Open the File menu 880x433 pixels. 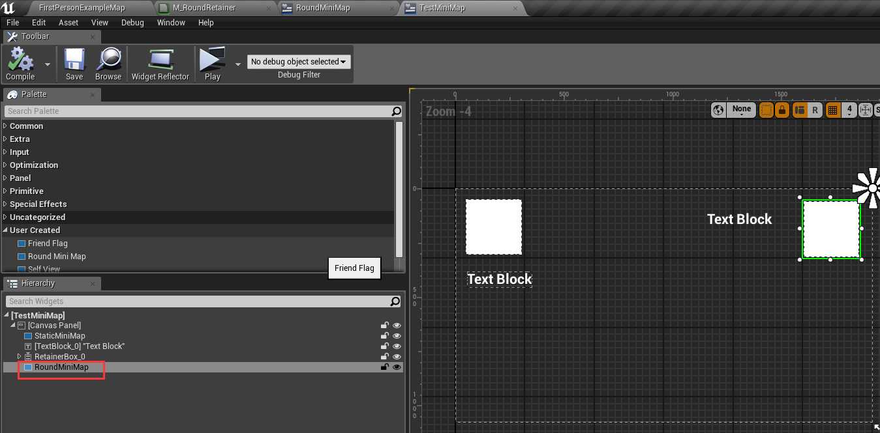[x=12, y=23]
